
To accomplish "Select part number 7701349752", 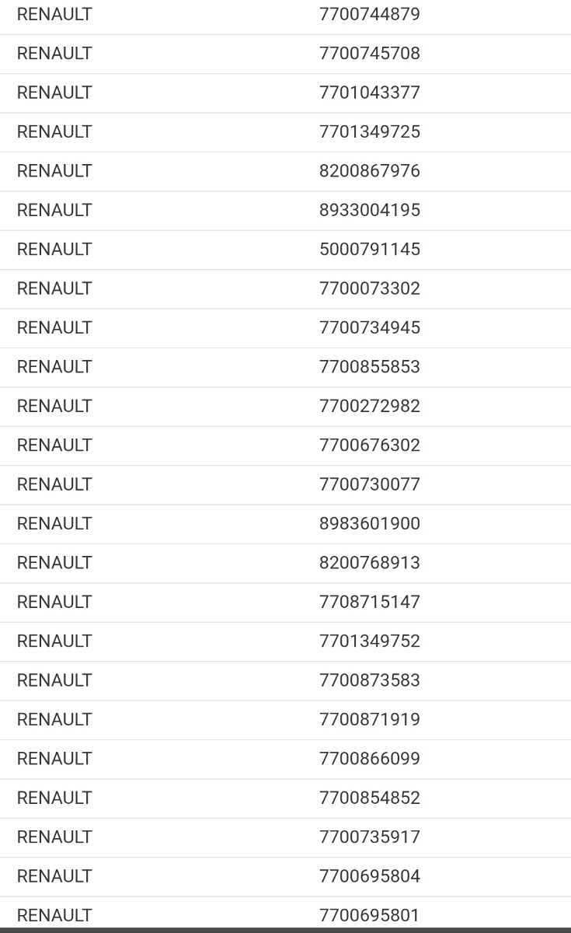I will pyautogui.click(x=369, y=641).
